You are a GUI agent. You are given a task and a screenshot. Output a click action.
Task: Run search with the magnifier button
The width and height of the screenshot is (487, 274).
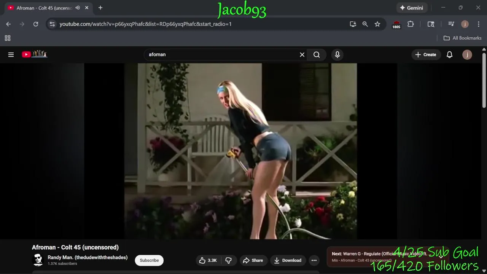(x=317, y=54)
